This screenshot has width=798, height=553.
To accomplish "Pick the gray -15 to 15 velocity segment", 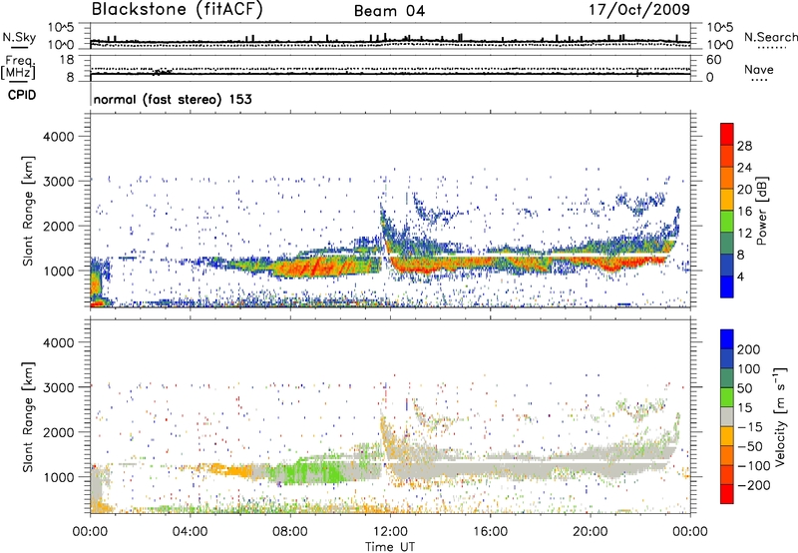I will [727, 416].
